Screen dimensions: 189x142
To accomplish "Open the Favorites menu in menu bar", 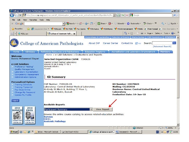I will pyautogui.click(x=33, y=20).
